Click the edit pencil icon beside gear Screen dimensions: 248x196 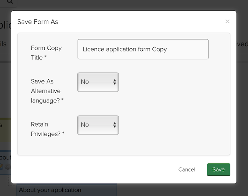(2, 167)
